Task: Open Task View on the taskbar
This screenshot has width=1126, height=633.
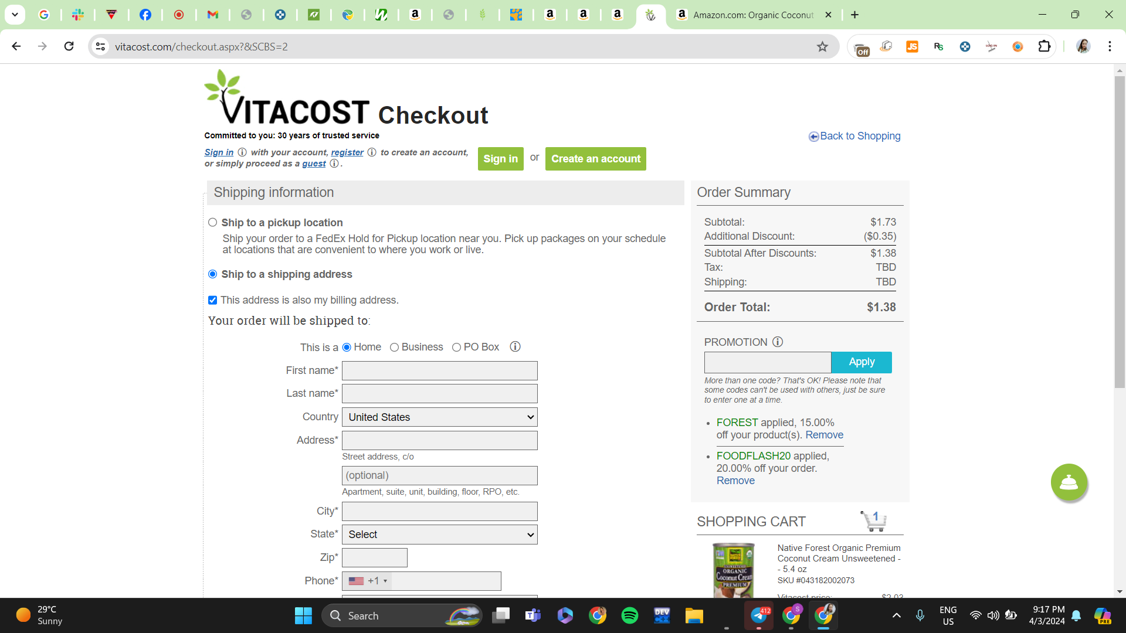Action: [x=501, y=615]
